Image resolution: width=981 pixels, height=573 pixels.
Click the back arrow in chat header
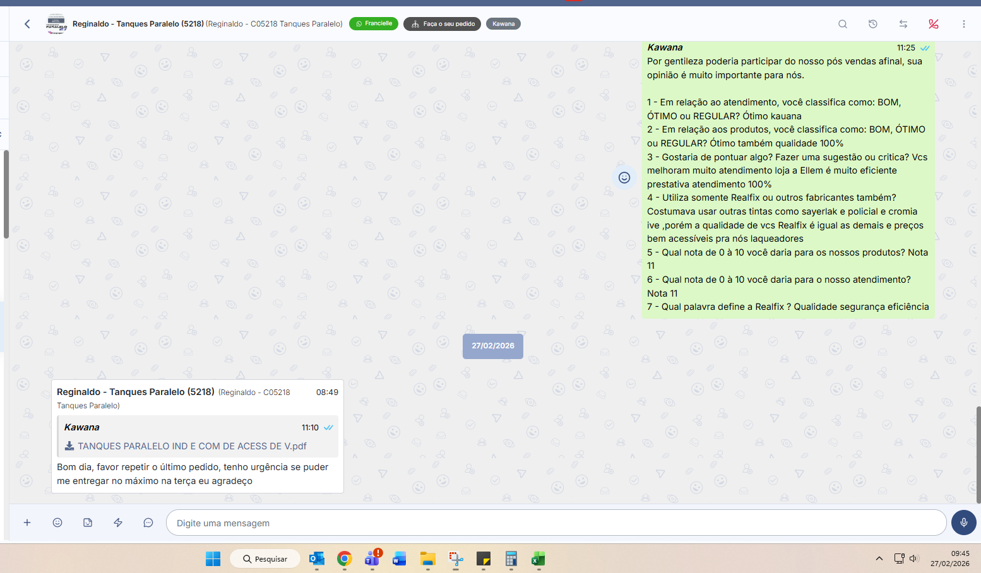coord(27,24)
